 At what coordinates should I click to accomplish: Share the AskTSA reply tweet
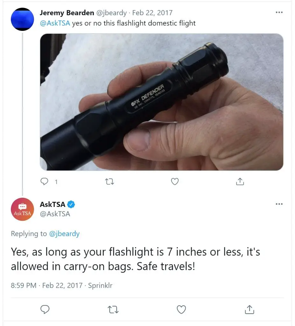click(x=249, y=309)
